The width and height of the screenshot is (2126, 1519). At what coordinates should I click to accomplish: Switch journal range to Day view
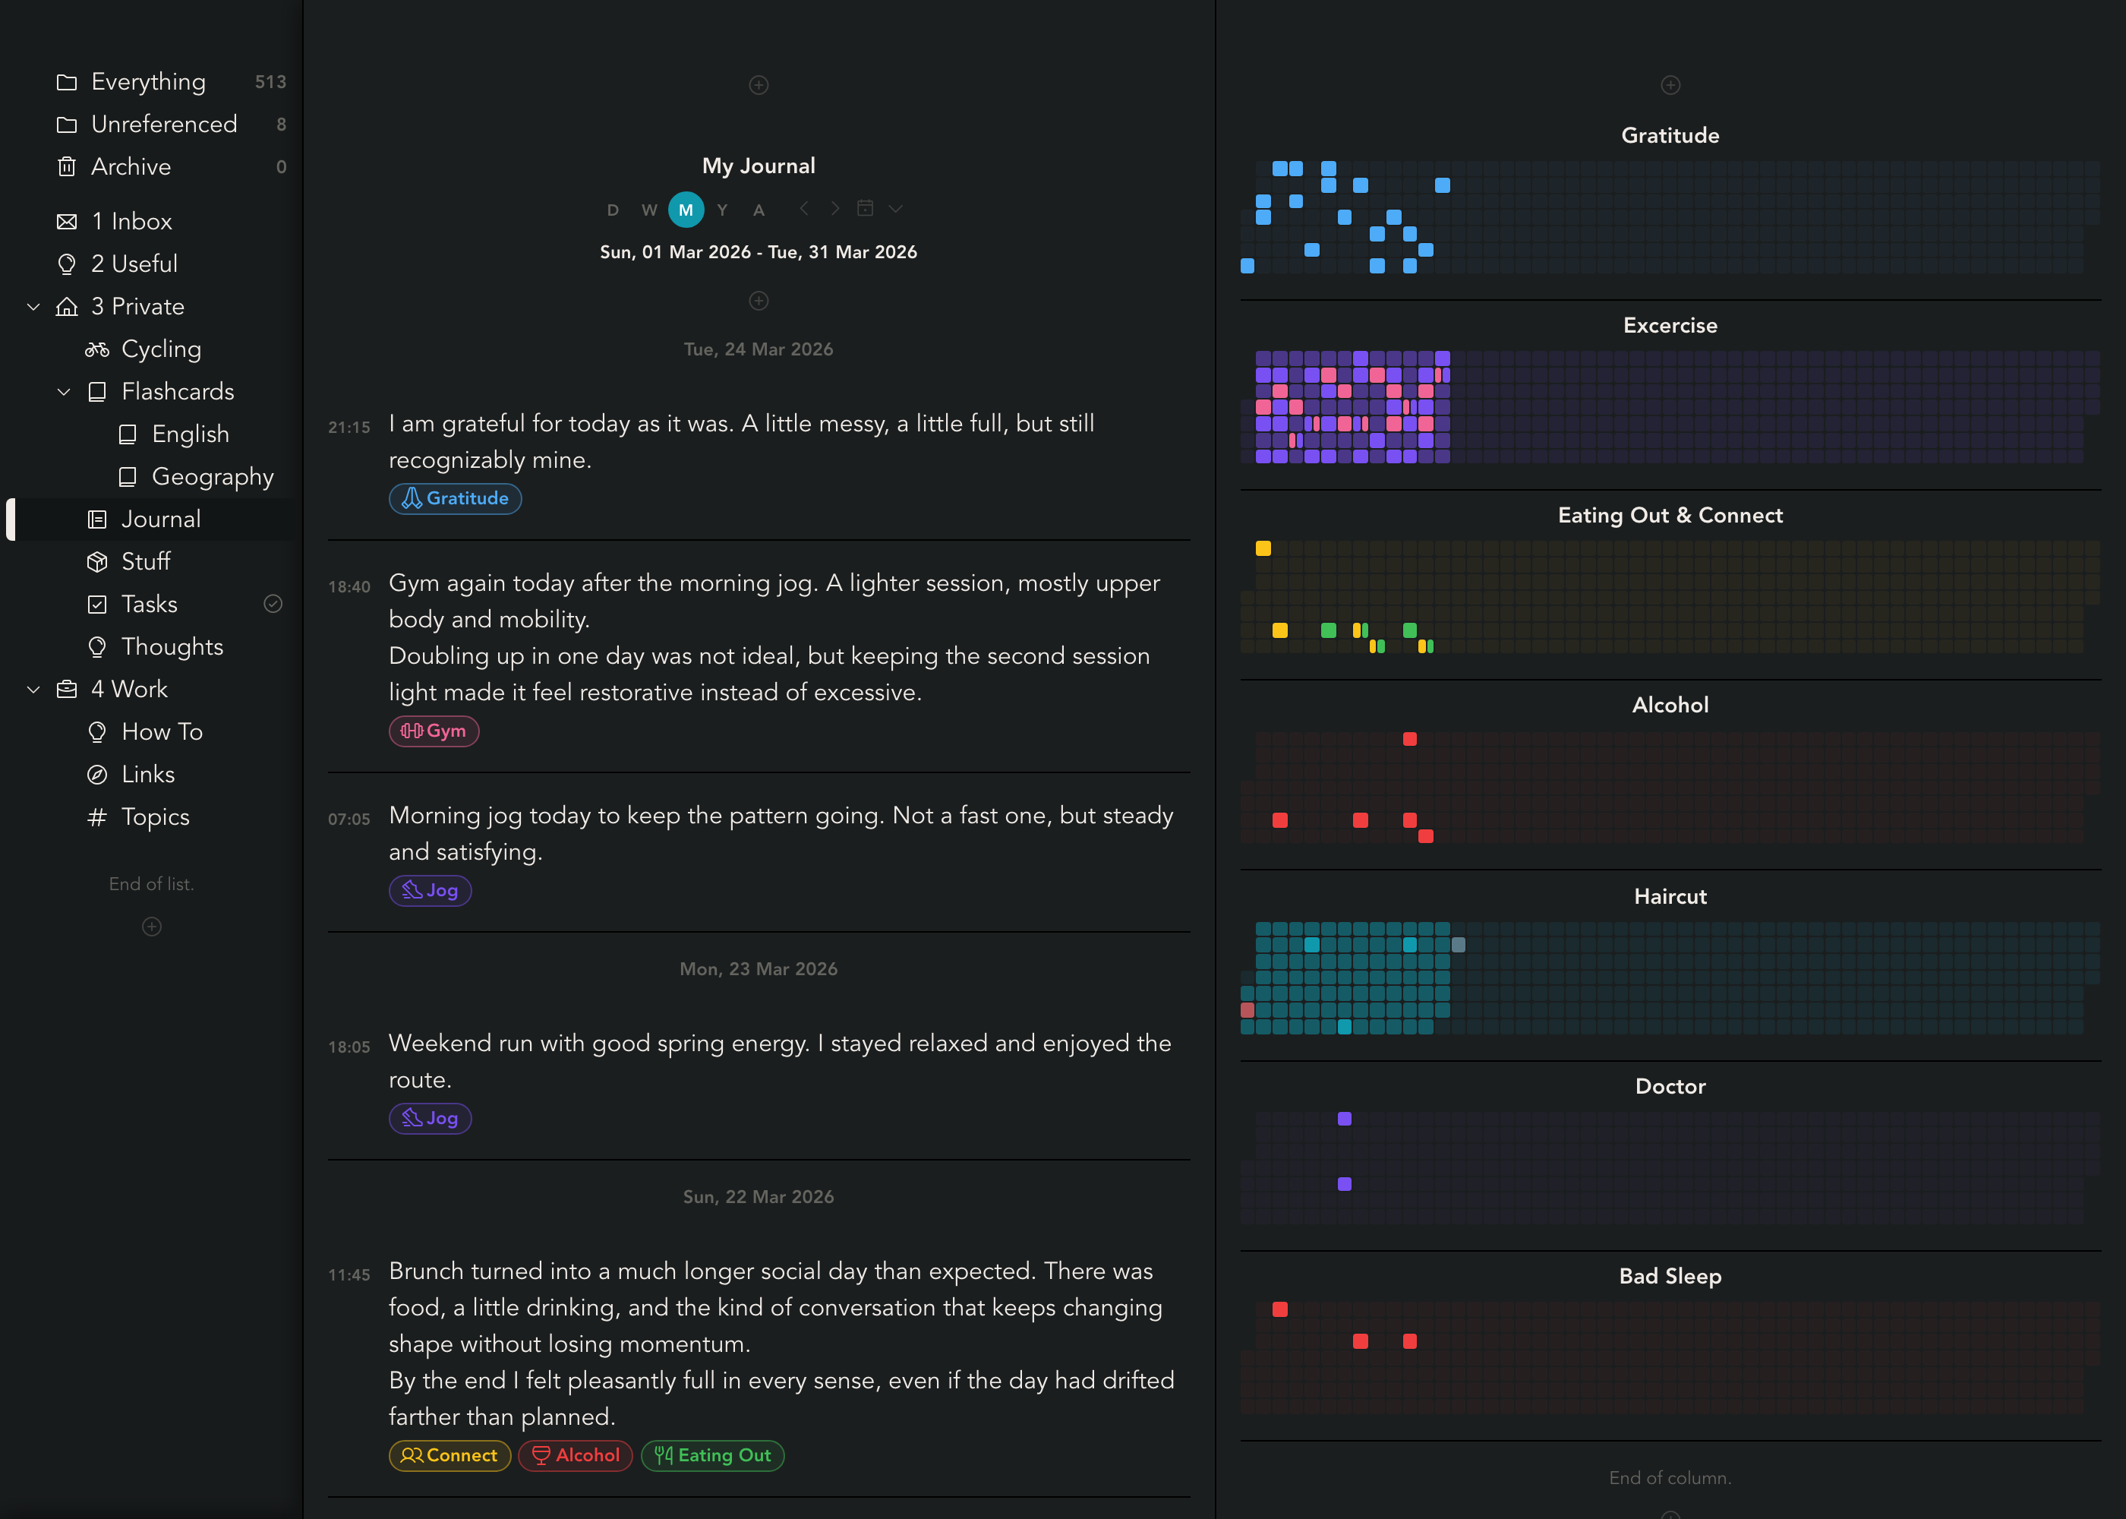pyautogui.click(x=613, y=210)
